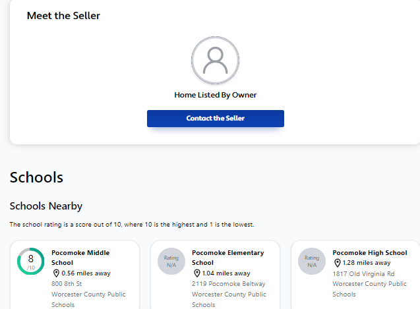Click Pocomoke Middle School rating circle
Image resolution: width=420 pixels, height=309 pixels.
pos(30,262)
